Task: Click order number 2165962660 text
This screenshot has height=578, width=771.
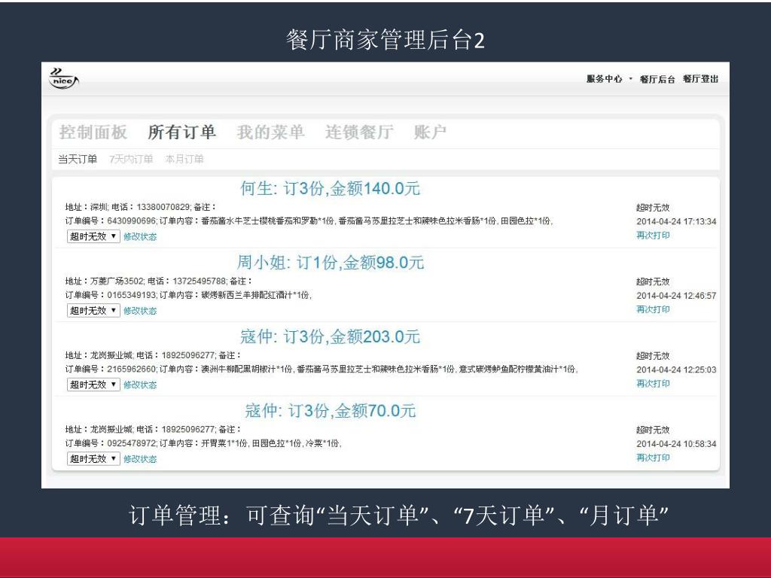Action: tap(131, 369)
